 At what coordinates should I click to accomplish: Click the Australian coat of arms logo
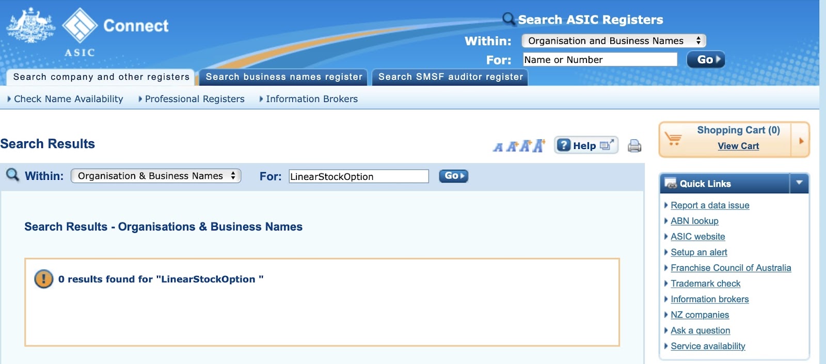tap(31, 25)
